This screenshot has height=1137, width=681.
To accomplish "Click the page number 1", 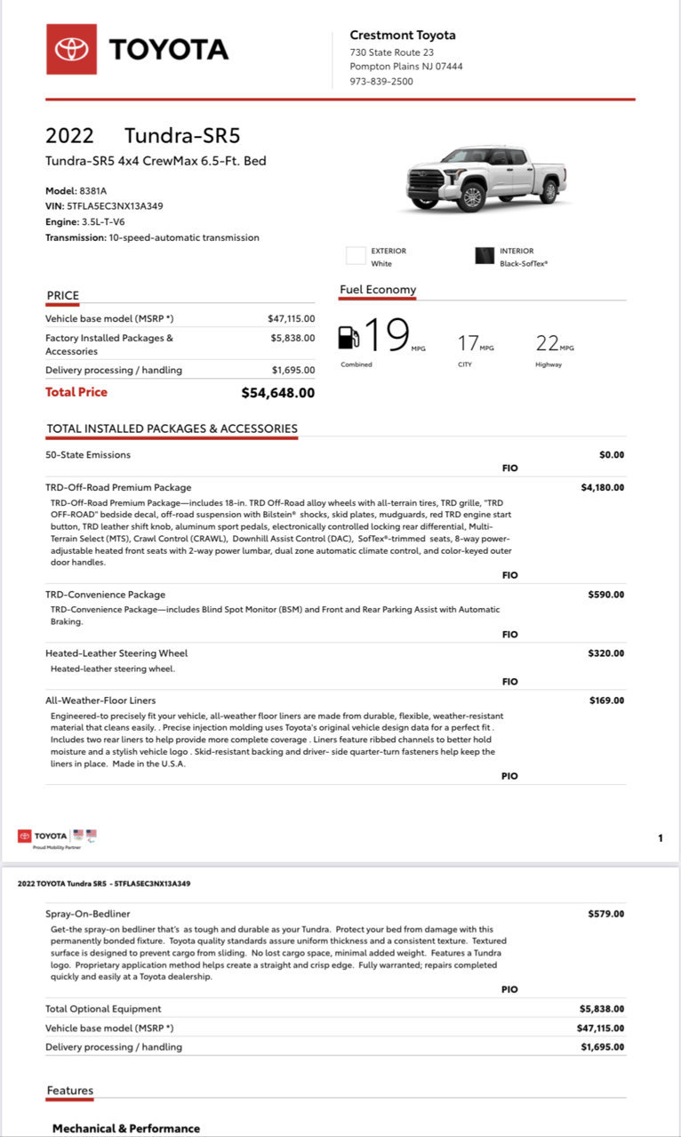I will click(661, 837).
